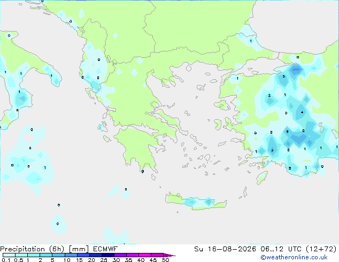Click the 45 to 50 mm legend swatch
This screenshot has width=339, height=262.
point(157,255)
